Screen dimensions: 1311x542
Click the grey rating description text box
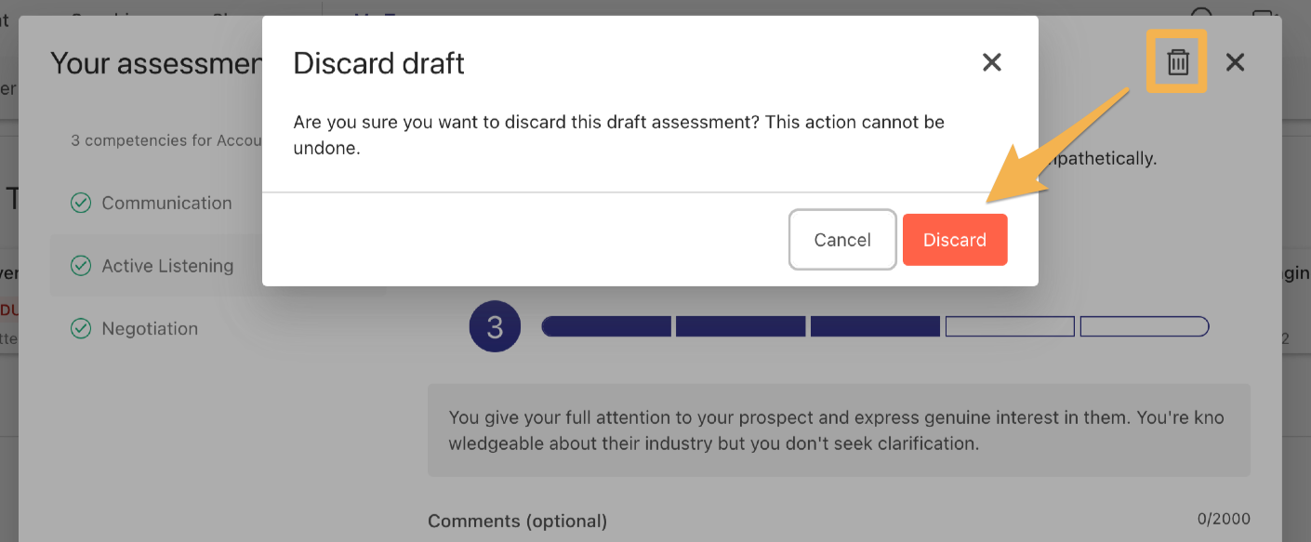(x=839, y=430)
